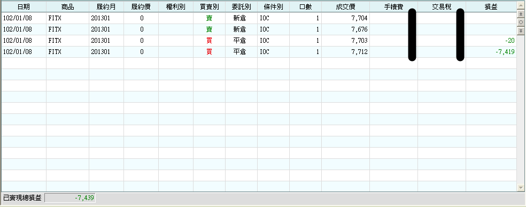
Task: Select the executed price 7,712 cell
Action: (x=345, y=52)
